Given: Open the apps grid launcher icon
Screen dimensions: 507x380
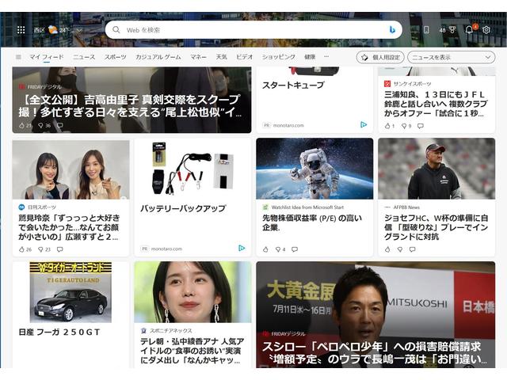Looking at the screenshot, I should click(x=21, y=30).
